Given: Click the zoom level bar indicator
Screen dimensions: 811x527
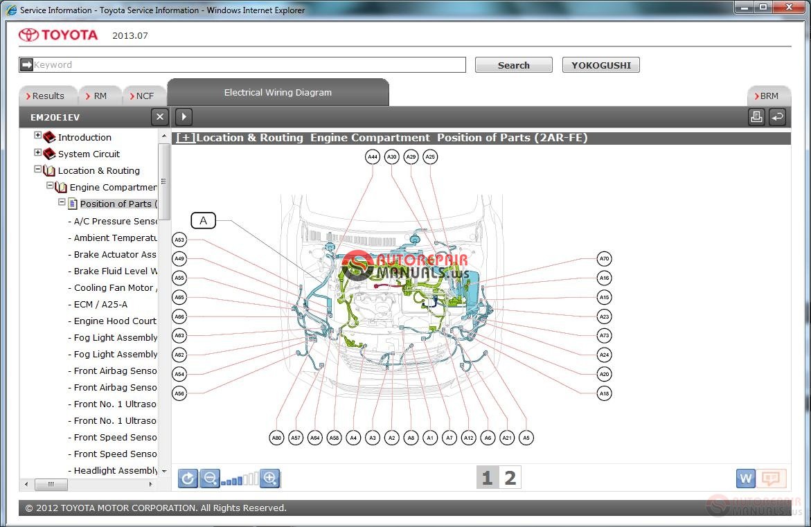Looking at the screenshot, I should coord(240,479).
